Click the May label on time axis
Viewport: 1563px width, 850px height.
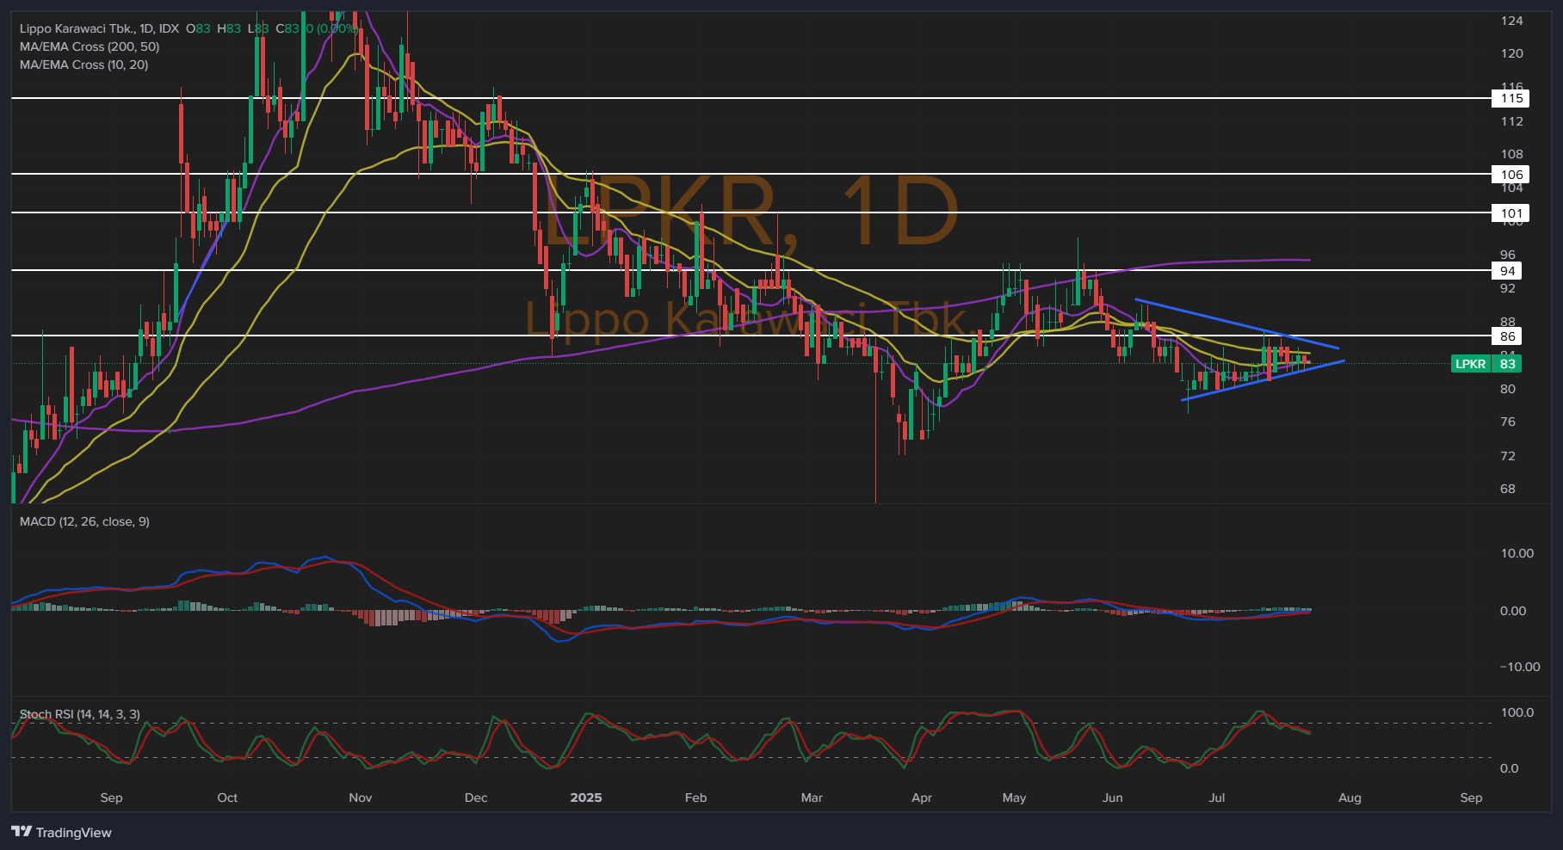click(1015, 798)
